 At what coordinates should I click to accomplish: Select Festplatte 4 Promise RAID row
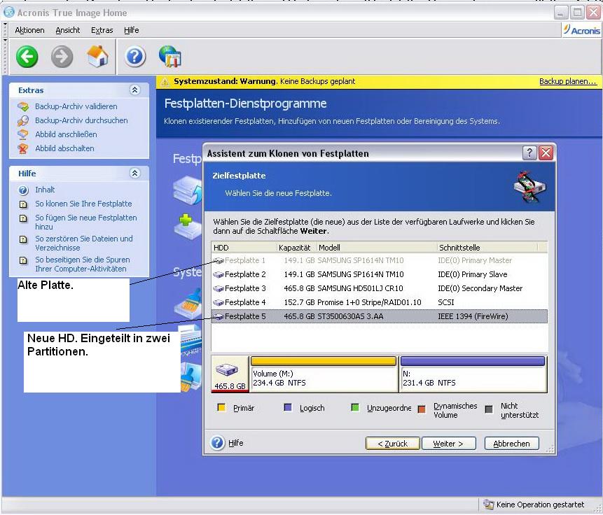coord(379,302)
